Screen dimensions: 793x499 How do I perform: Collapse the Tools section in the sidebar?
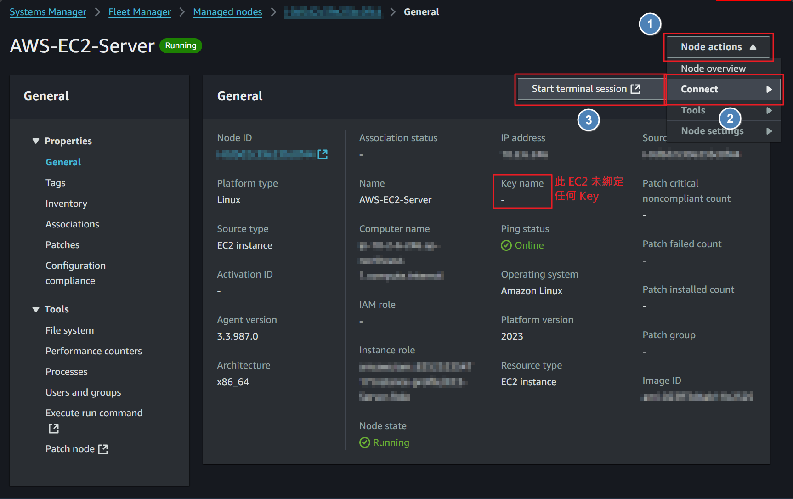[x=36, y=309]
